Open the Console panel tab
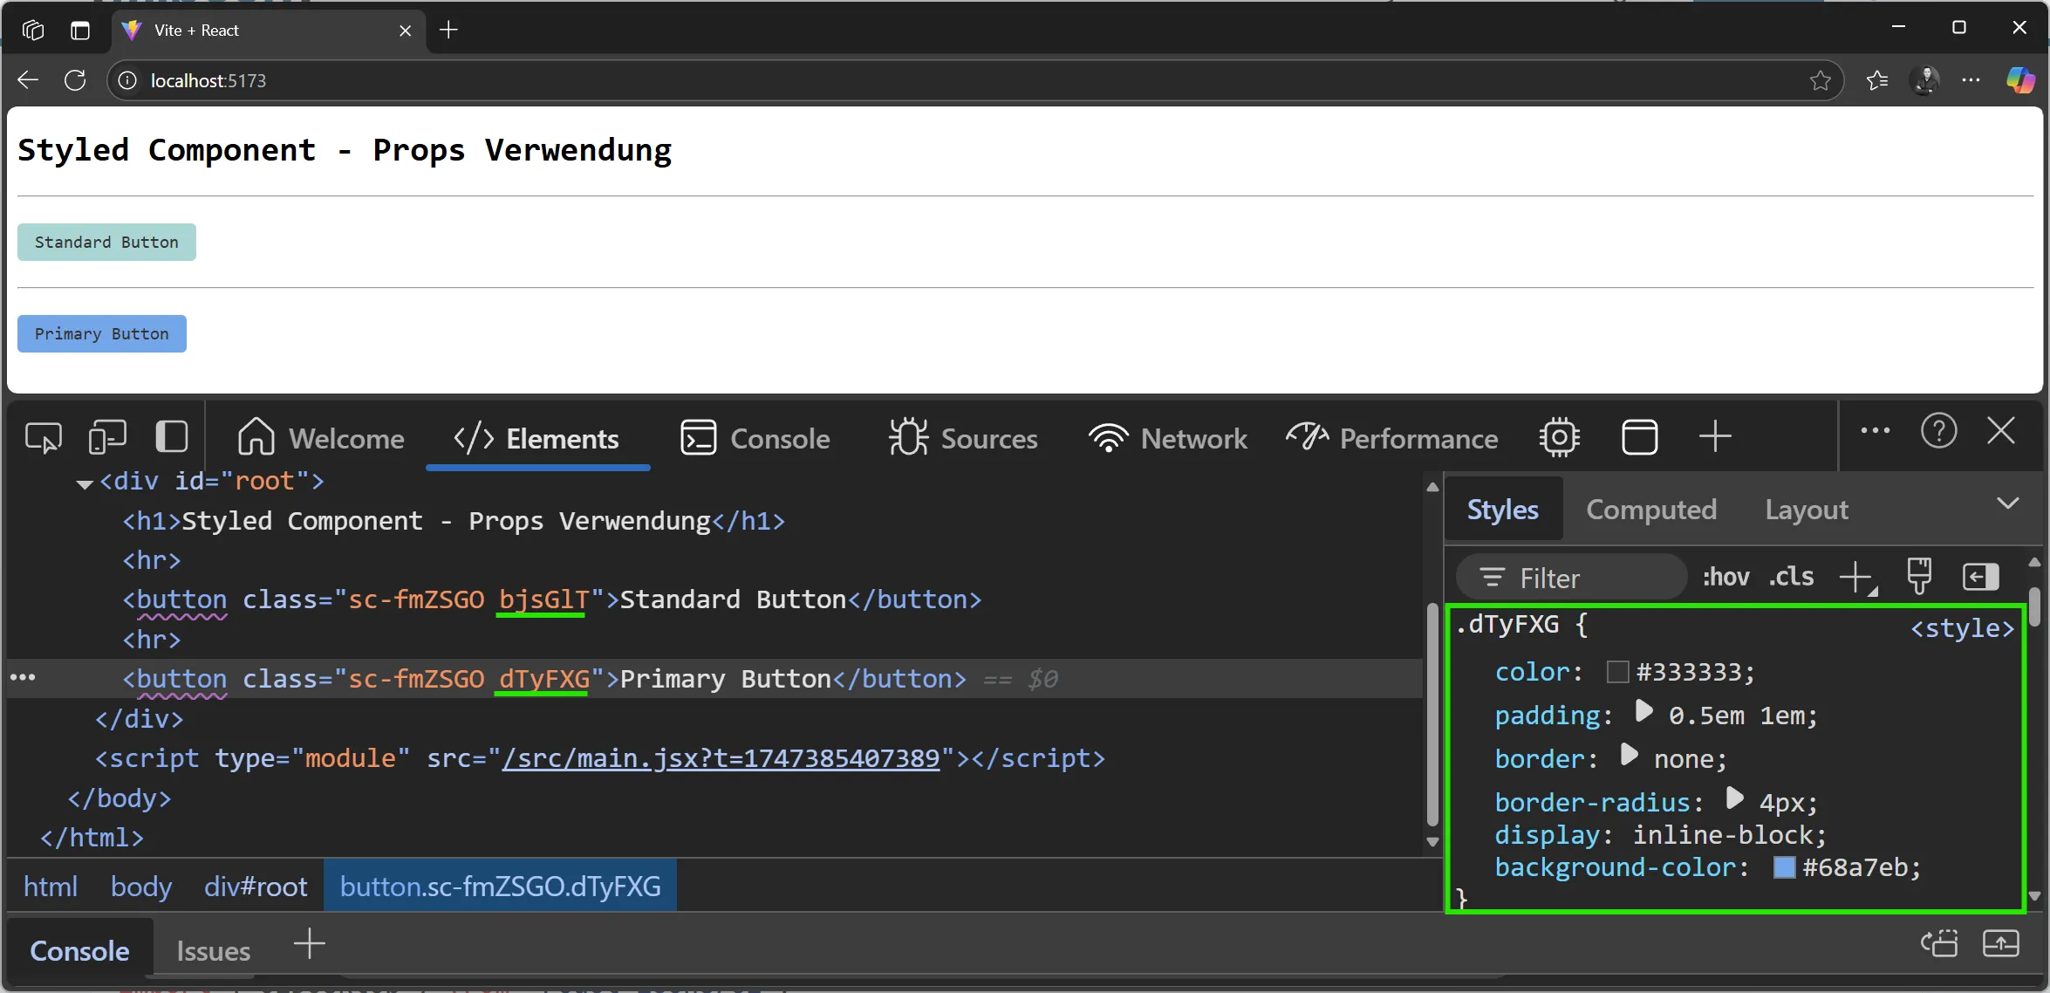2050x993 pixels. tap(755, 438)
